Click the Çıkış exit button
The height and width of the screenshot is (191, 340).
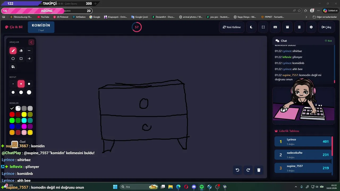326,27
